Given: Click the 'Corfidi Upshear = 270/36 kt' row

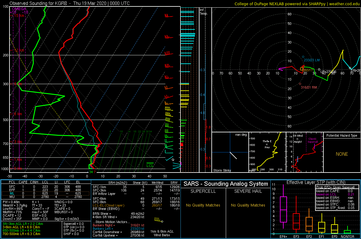Looking at the screenshot, I should coord(118,235).
